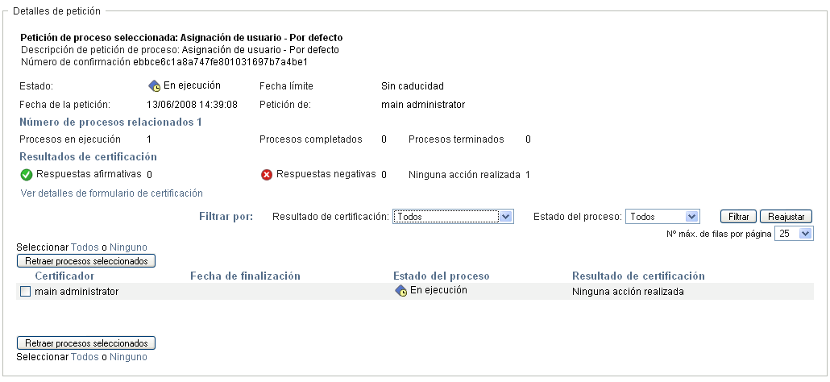Screen dimensions: 830x382
Task: Expand the rows per page dropdown
Action: click(x=793, y=233)
